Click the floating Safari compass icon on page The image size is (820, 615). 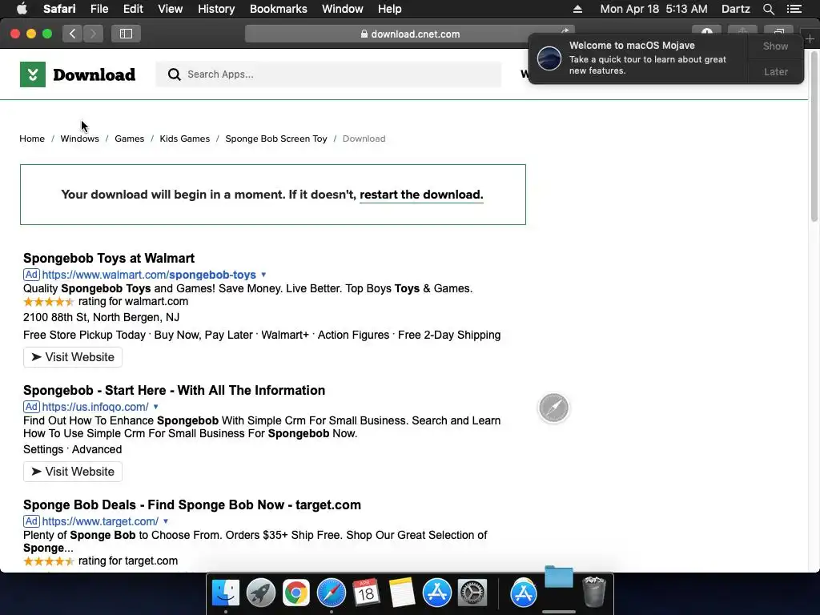click(554, 408)
